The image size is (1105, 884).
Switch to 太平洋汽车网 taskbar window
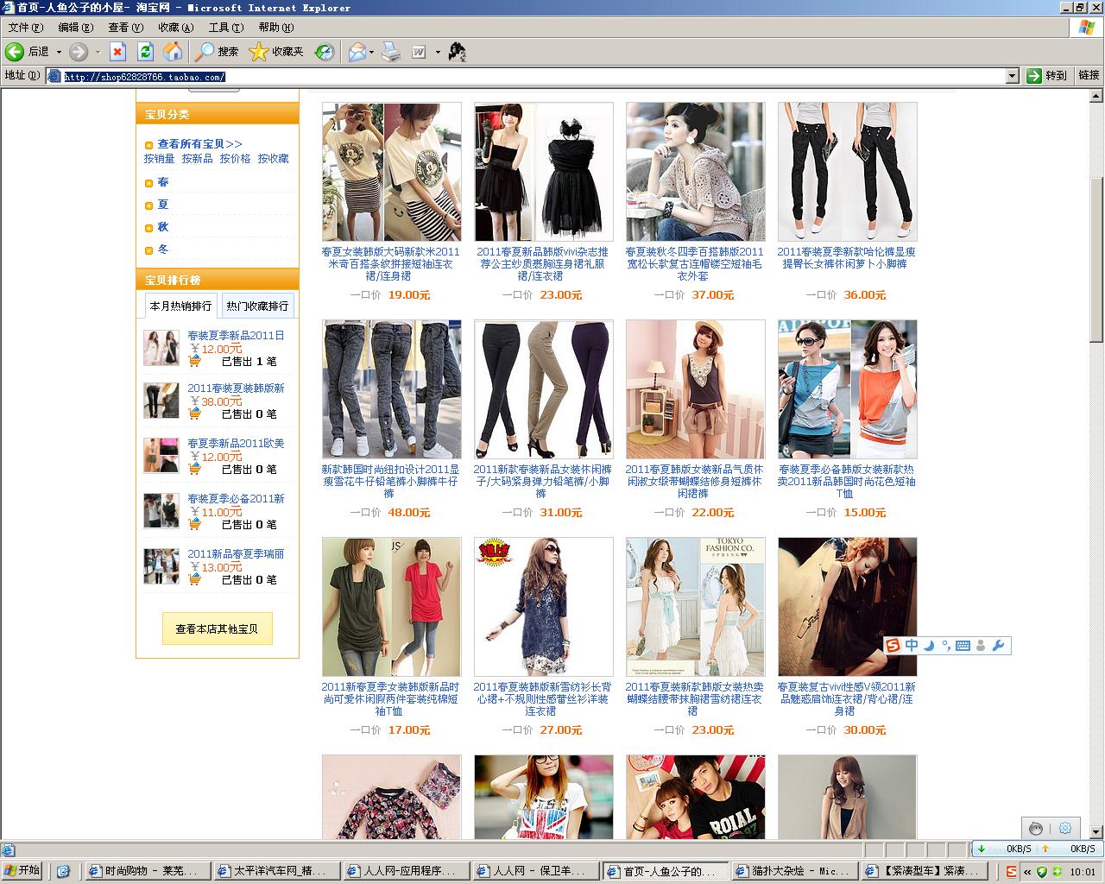click(x=276, y=871)
